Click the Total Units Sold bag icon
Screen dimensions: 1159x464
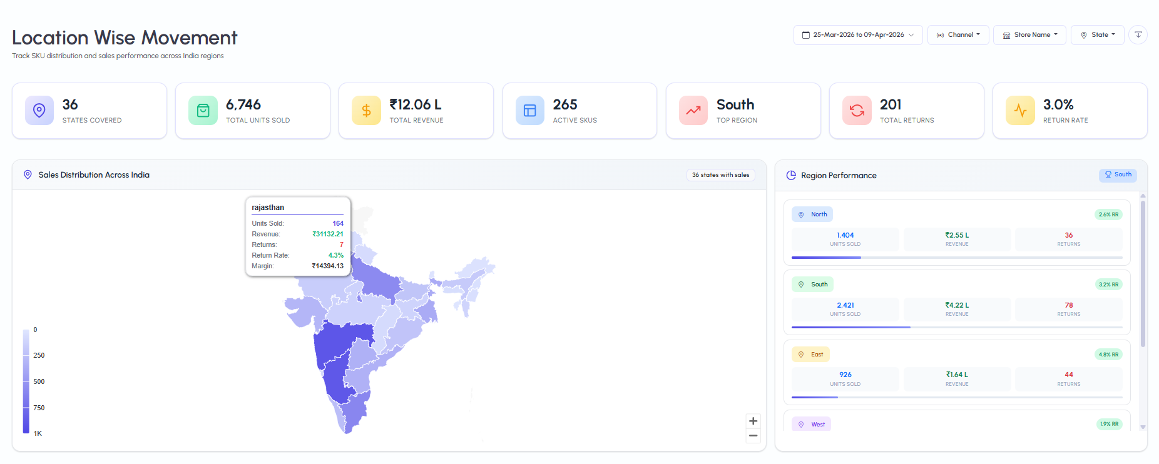(x=203, y=111)
